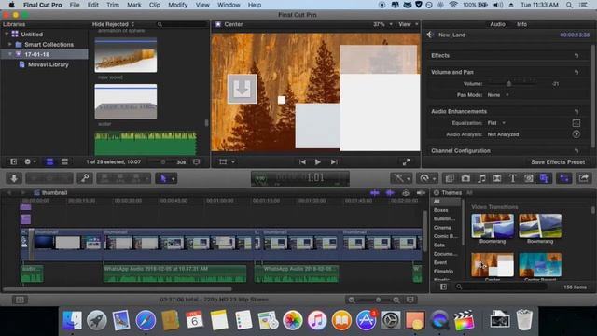The height and width of the screenshot is (336, 597).
Task: Adjust the Volume slider in inspector
Action: pos(508,83)
